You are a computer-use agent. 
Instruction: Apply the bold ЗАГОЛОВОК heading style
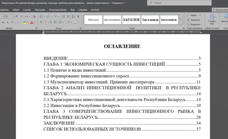131,20
